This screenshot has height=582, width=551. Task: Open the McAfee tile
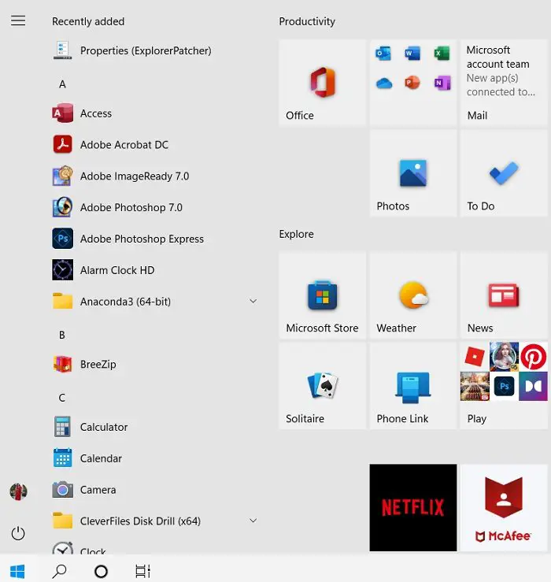tap(504, 507)
